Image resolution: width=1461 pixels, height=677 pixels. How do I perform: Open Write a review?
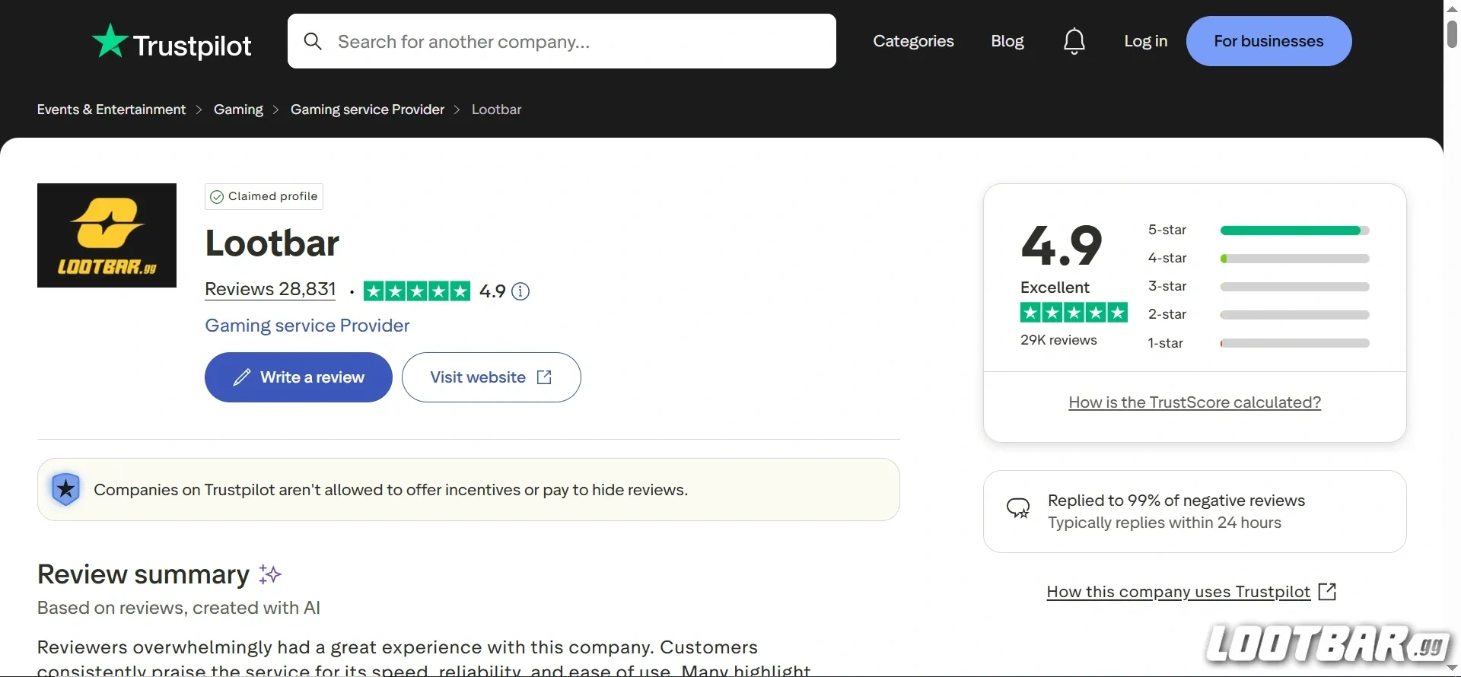click(x=298, y=377)
